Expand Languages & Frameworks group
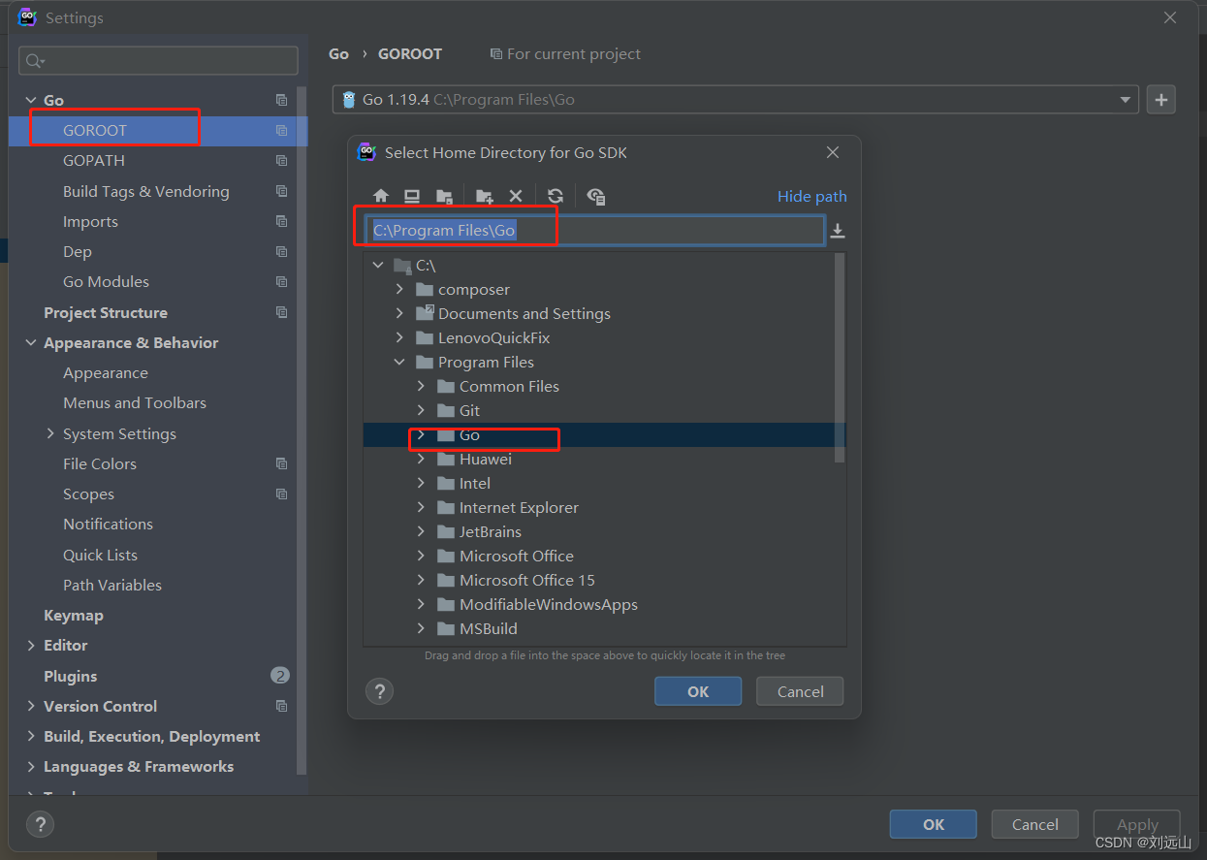The width and height of the screenshot is (1207, 860). (31, 766)
